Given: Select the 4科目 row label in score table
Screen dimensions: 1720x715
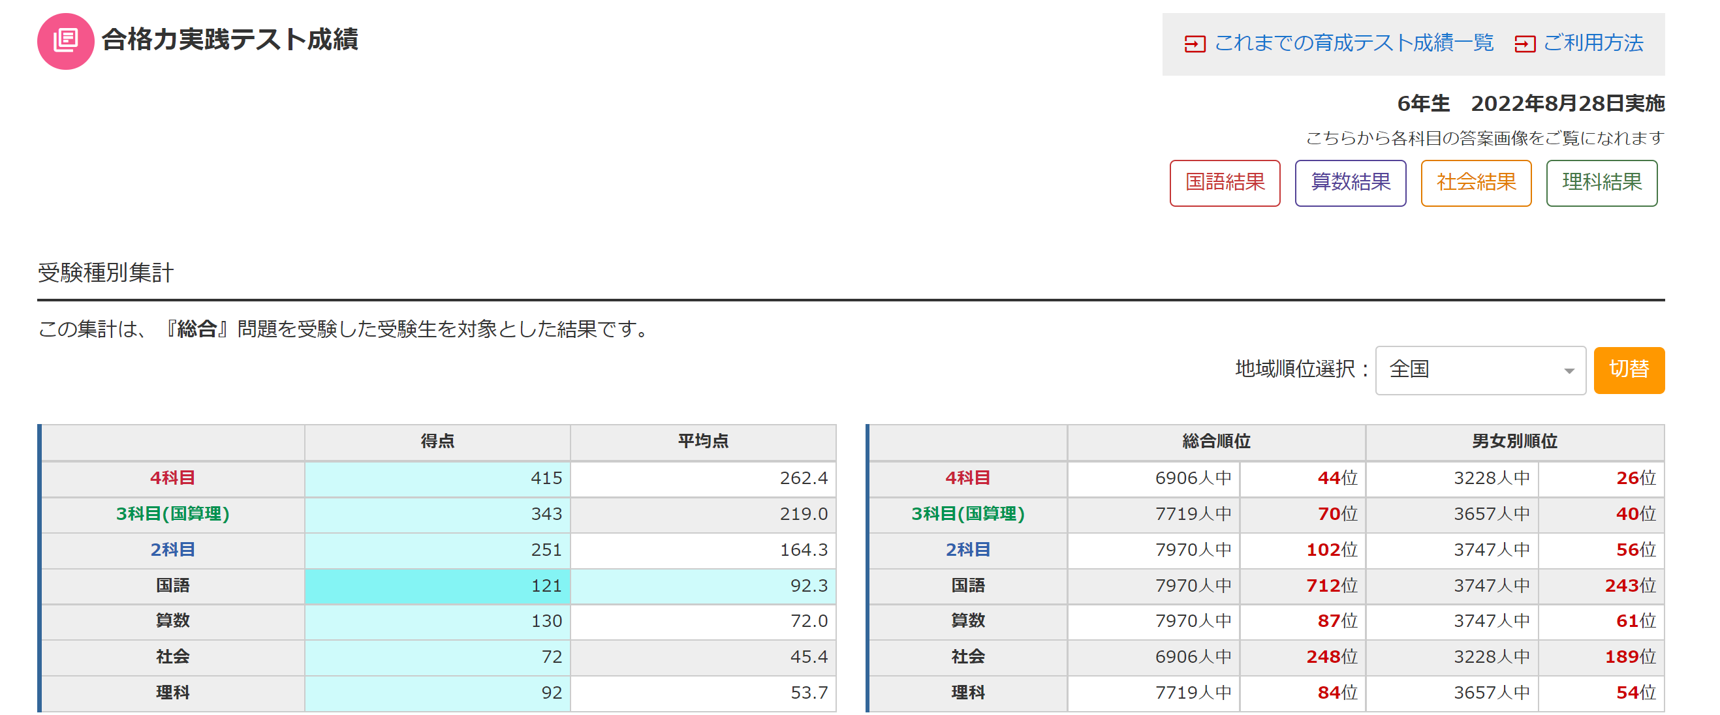Looking at the screenshot, I should click(172, 478).
